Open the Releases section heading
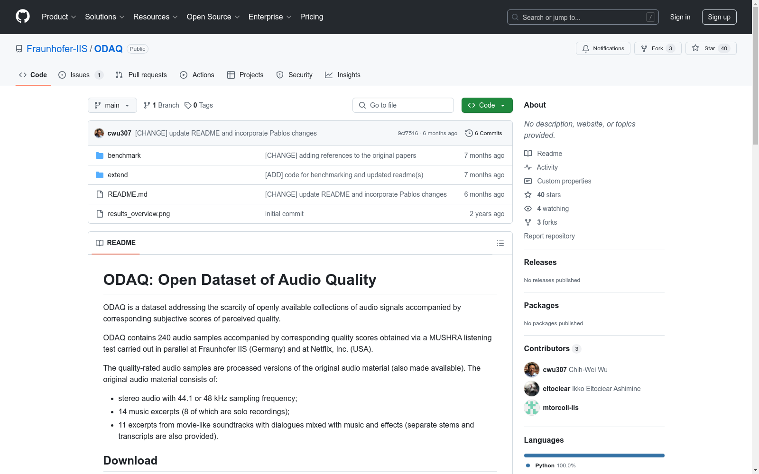Screen dimensions: 759x474 click(540, 262)
